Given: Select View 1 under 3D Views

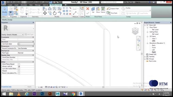Looking at the screenshot, I should tap(154, 39).
